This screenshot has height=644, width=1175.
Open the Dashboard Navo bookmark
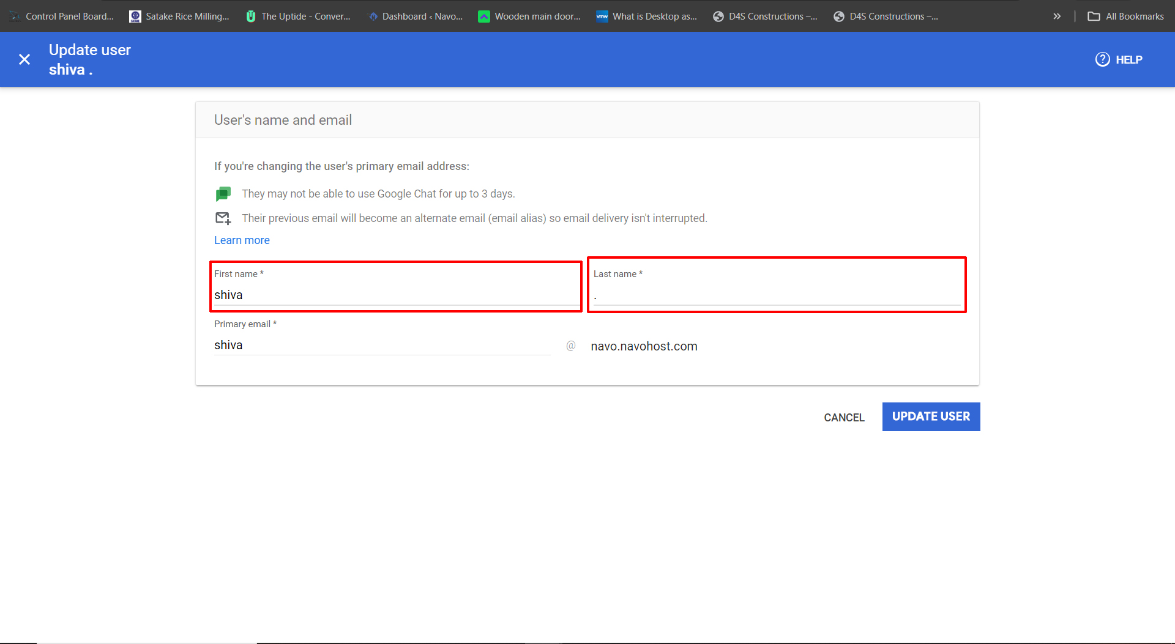(416, 17)
